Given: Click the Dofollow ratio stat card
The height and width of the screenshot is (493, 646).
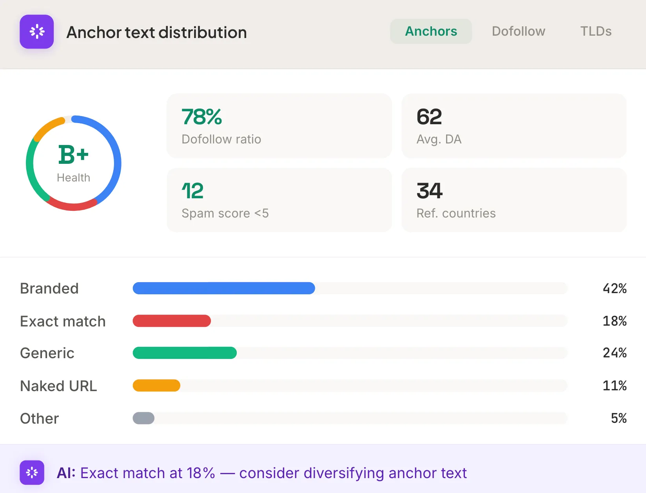Looking at the screenshot, I should click(x=279, y=125).
